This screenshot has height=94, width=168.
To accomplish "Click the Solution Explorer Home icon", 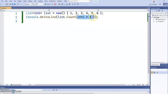I will coord(157,11).
